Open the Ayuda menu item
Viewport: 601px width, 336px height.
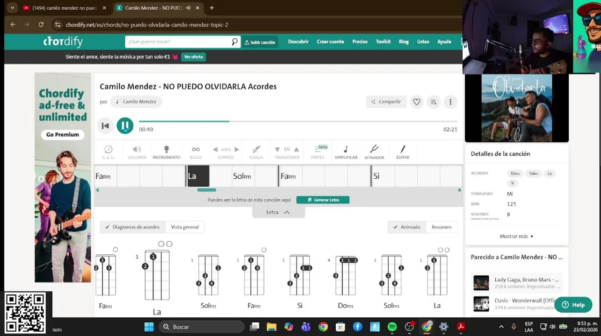click(x=444, y=42)
